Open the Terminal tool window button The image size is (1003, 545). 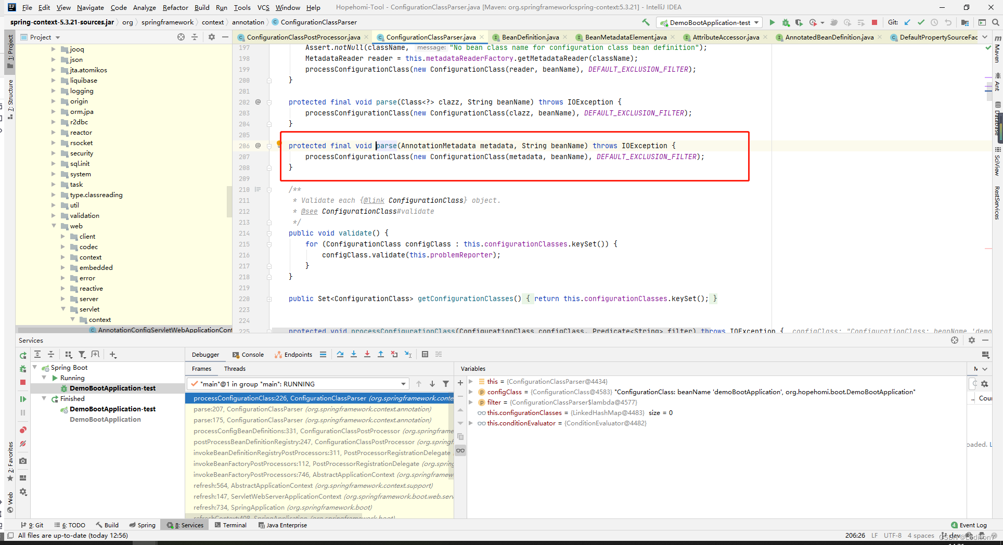(x=230, y=525)
